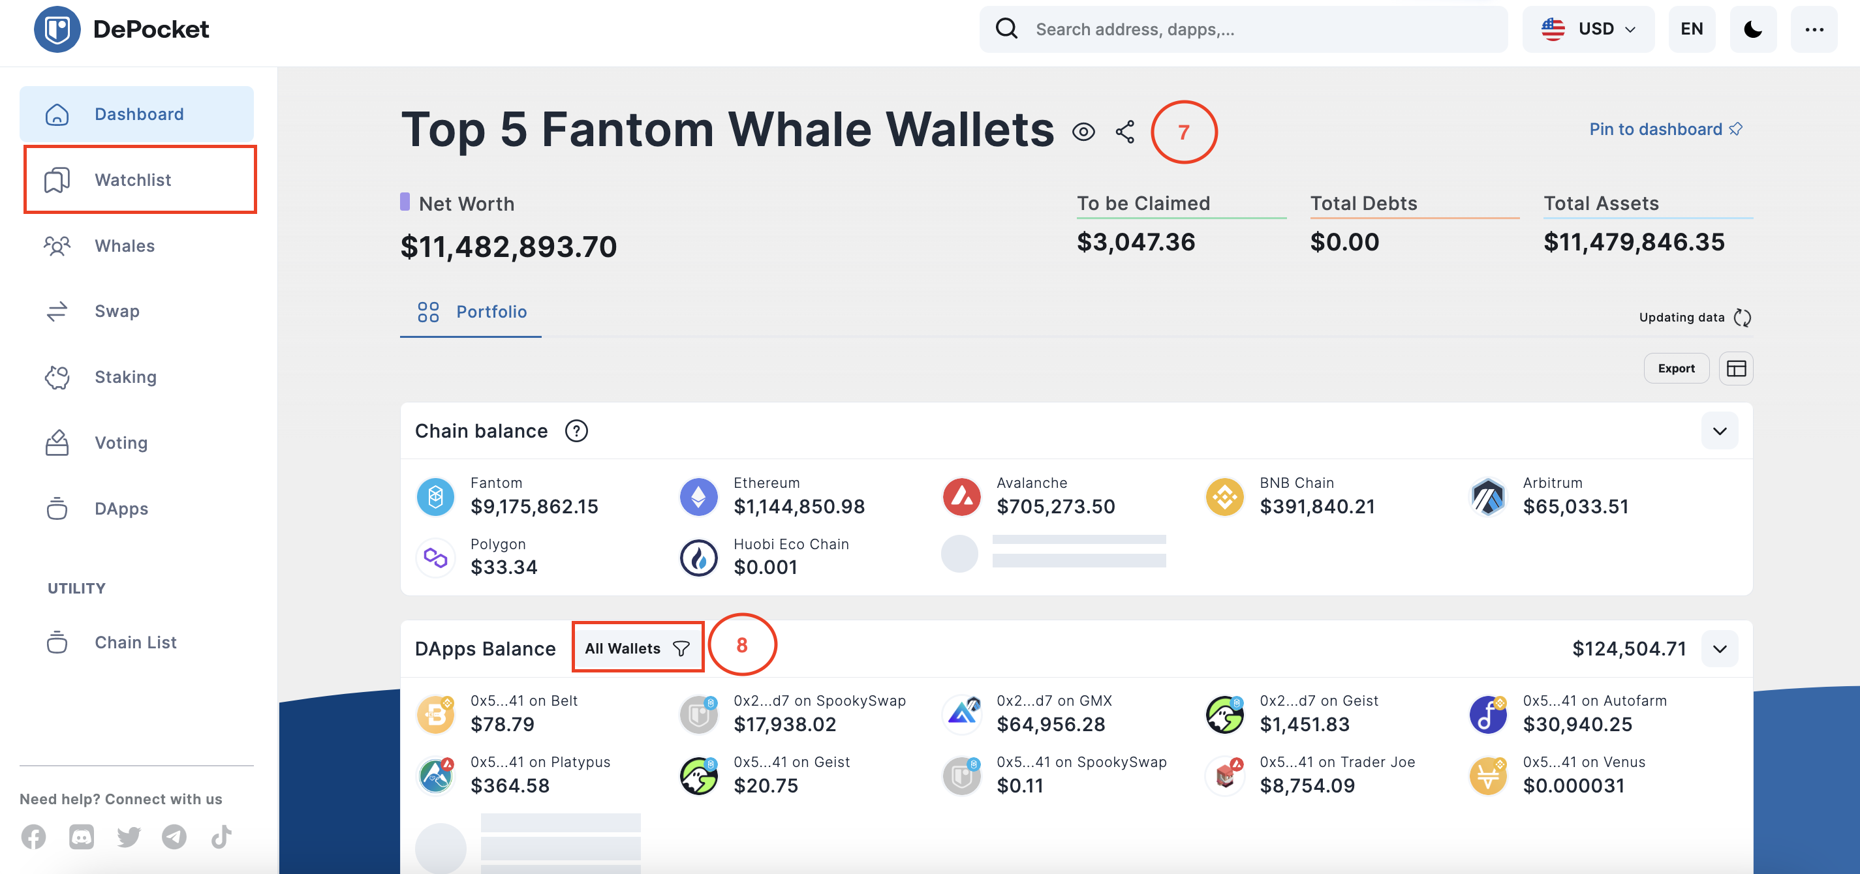Toggle balance visibility eye icon
Viewport: 1860px width, 874px height.
[1083, 131]
